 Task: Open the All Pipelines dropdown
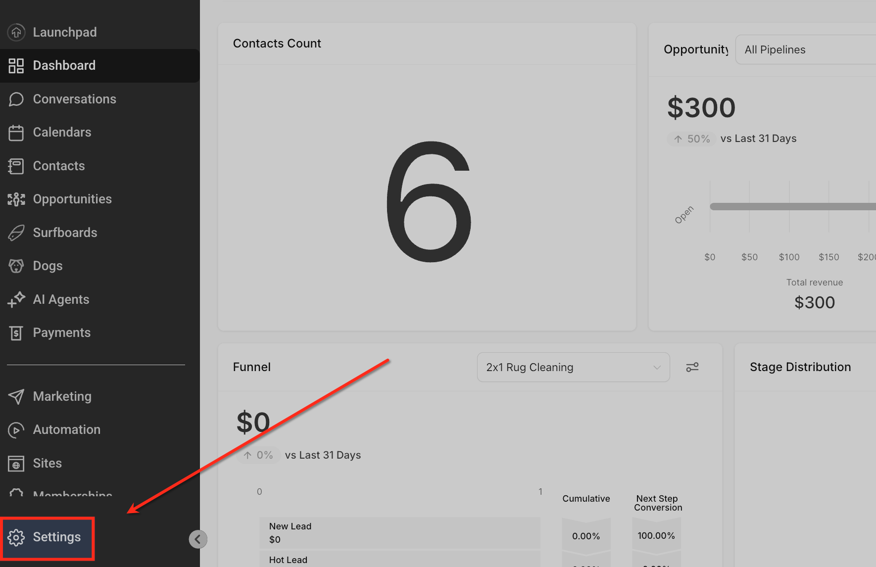click(x=806, y=49)
